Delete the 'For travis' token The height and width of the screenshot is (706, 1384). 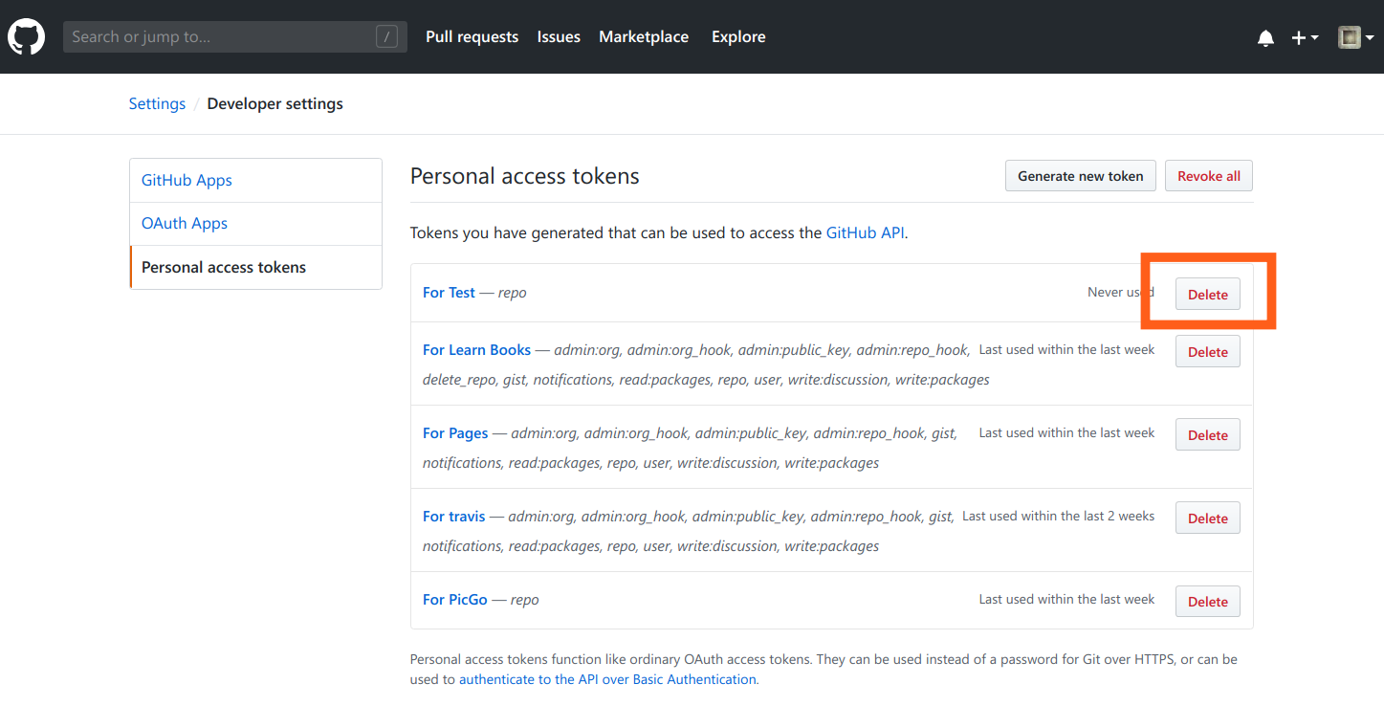tap(1208, 518)
